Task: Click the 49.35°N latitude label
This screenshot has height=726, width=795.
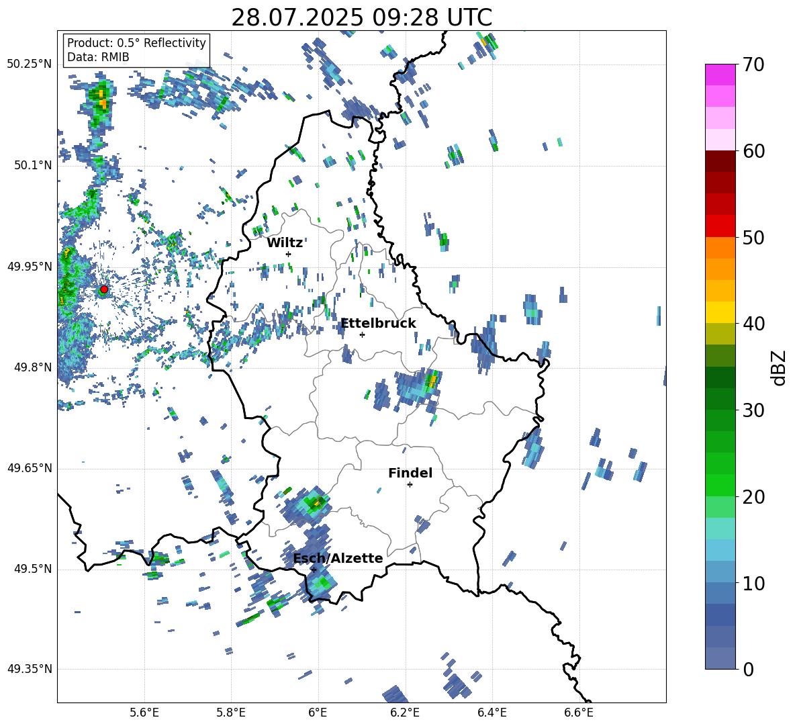Action: [30, 669]
